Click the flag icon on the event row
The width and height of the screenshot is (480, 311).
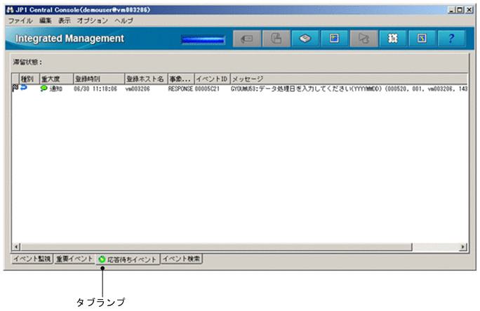click(15, 88)
